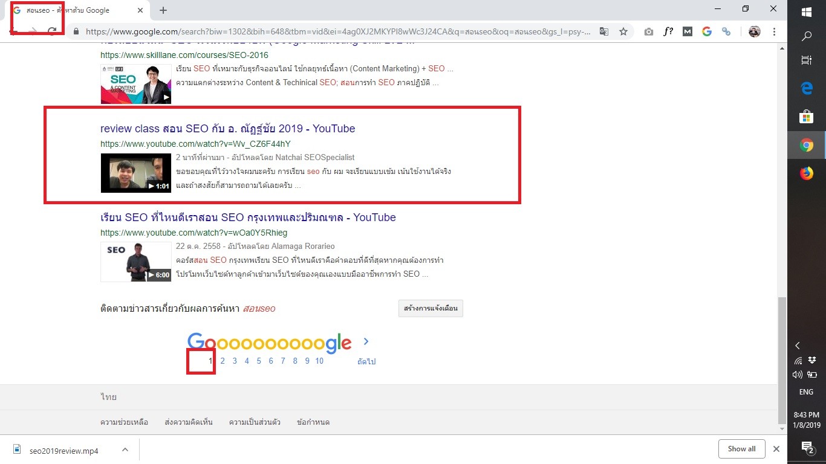
Task: Open the 'เรียน SEO ที่ไหนดี' YouTube result title
Action: [x=249, y=217]
